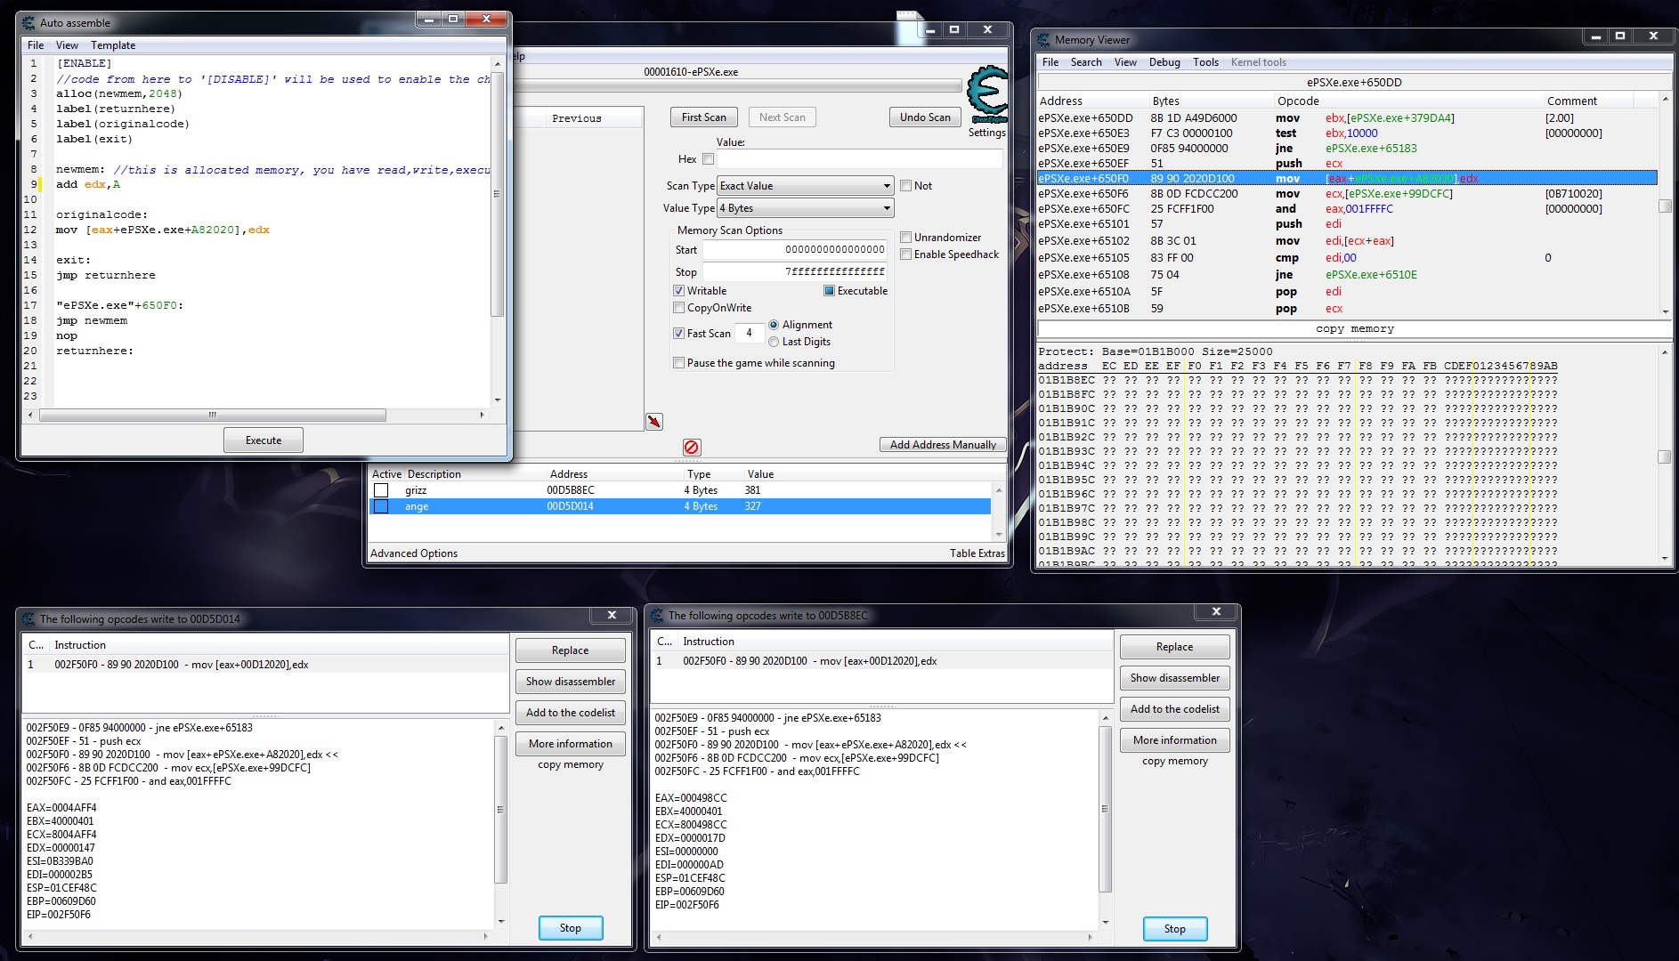Toggle the Writable checkbox
Viewport: 1679px width, 961px height.
[x=679, y=291]
